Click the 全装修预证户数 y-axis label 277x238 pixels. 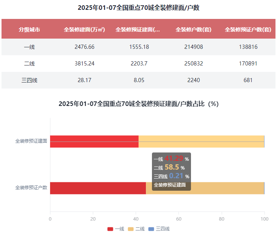[x=31, y=188]
